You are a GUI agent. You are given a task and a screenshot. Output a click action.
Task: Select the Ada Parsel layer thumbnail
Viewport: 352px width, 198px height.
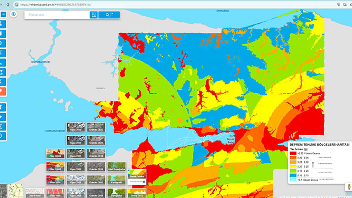tap(35, 193)
